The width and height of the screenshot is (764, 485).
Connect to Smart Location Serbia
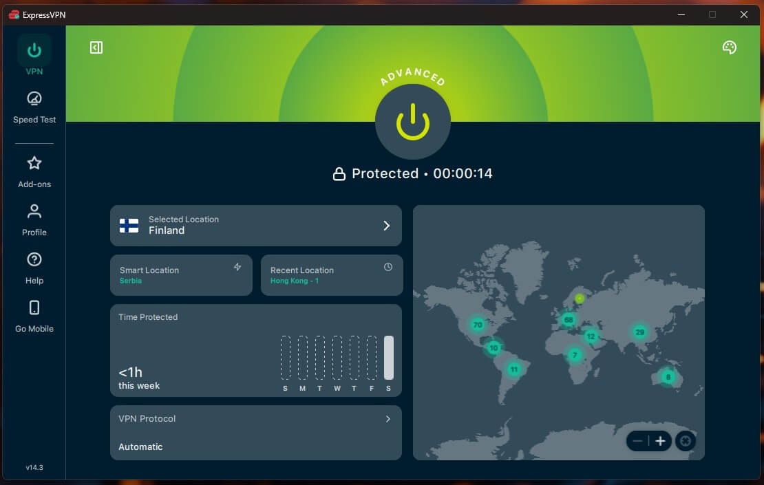pos(181,275)
